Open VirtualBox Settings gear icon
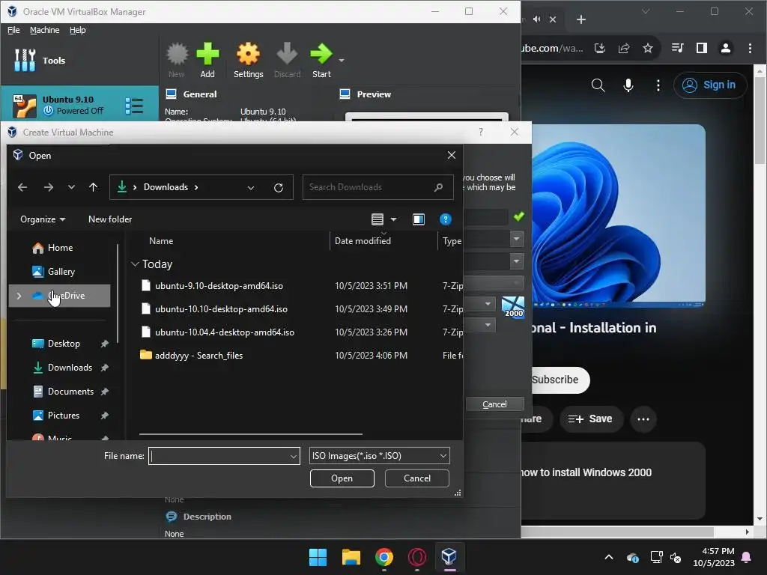 [x=248, y=54]
